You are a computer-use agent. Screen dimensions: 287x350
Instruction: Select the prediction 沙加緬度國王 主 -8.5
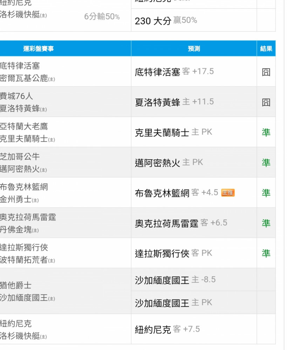(175, 280)
